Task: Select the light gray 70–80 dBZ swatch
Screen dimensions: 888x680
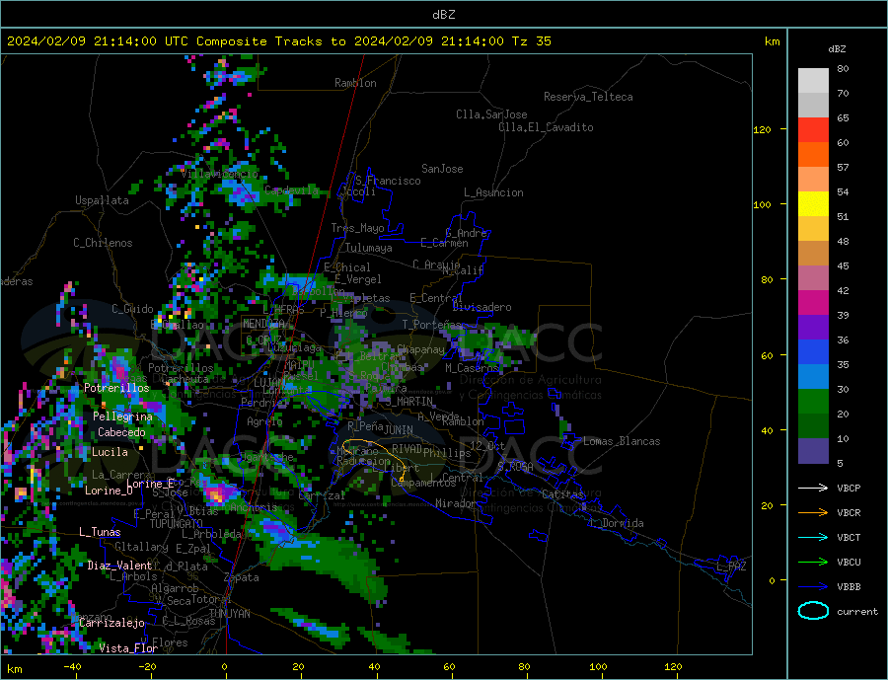Action: 813,81
